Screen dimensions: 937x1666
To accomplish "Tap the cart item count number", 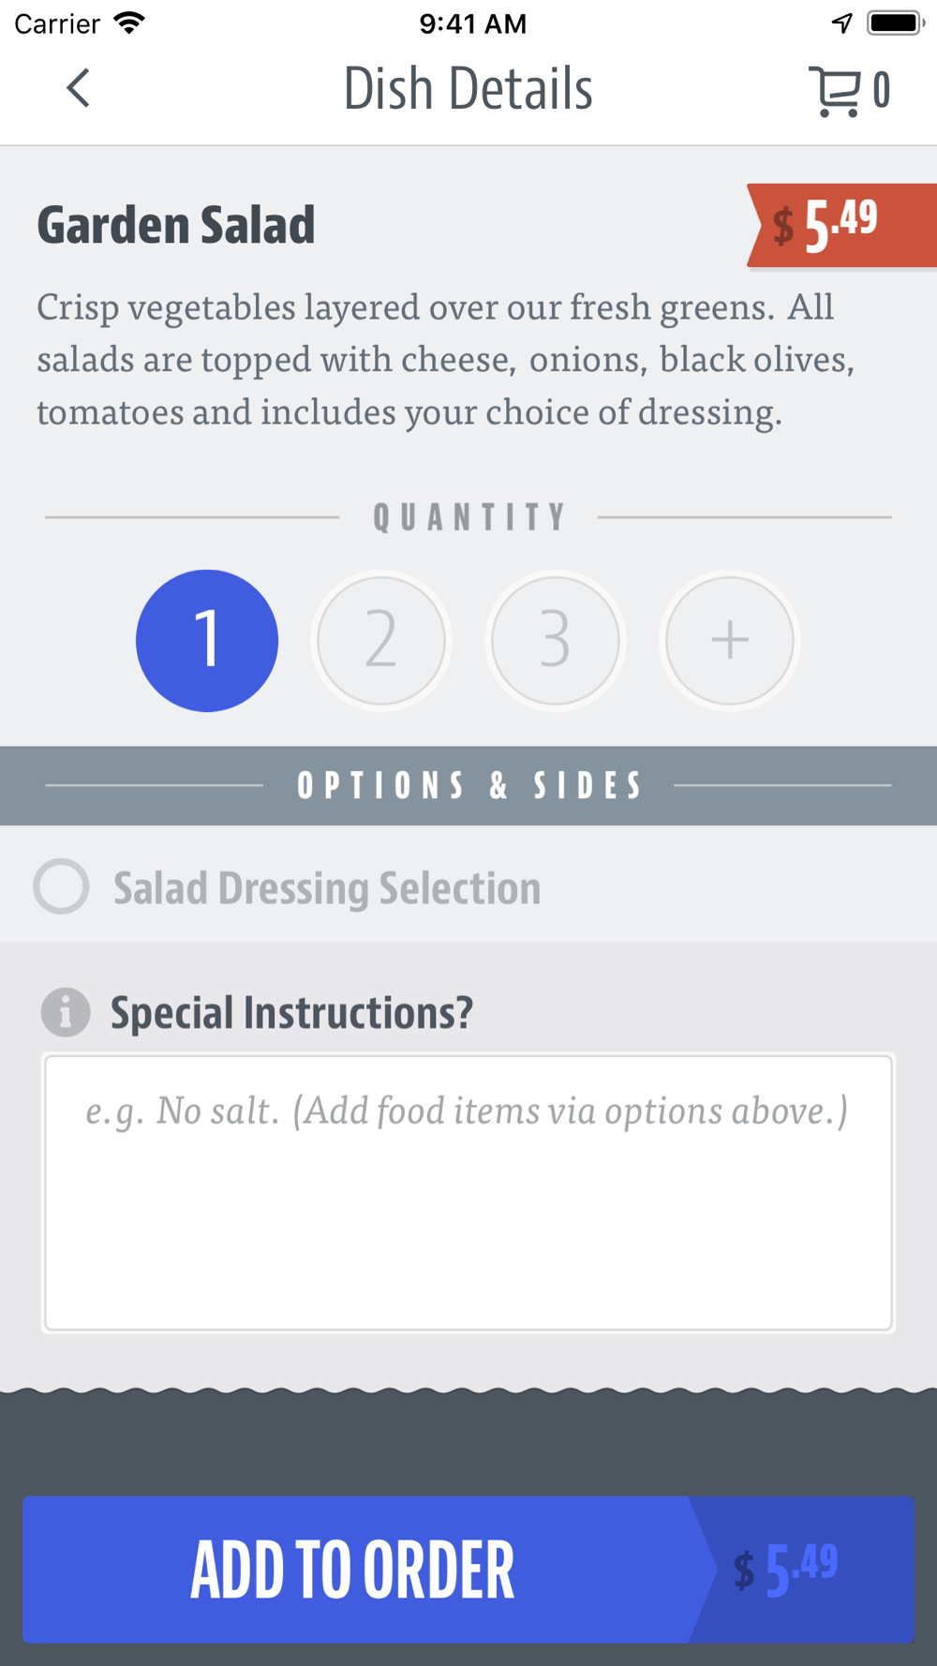I will click(x=881, y=91).
